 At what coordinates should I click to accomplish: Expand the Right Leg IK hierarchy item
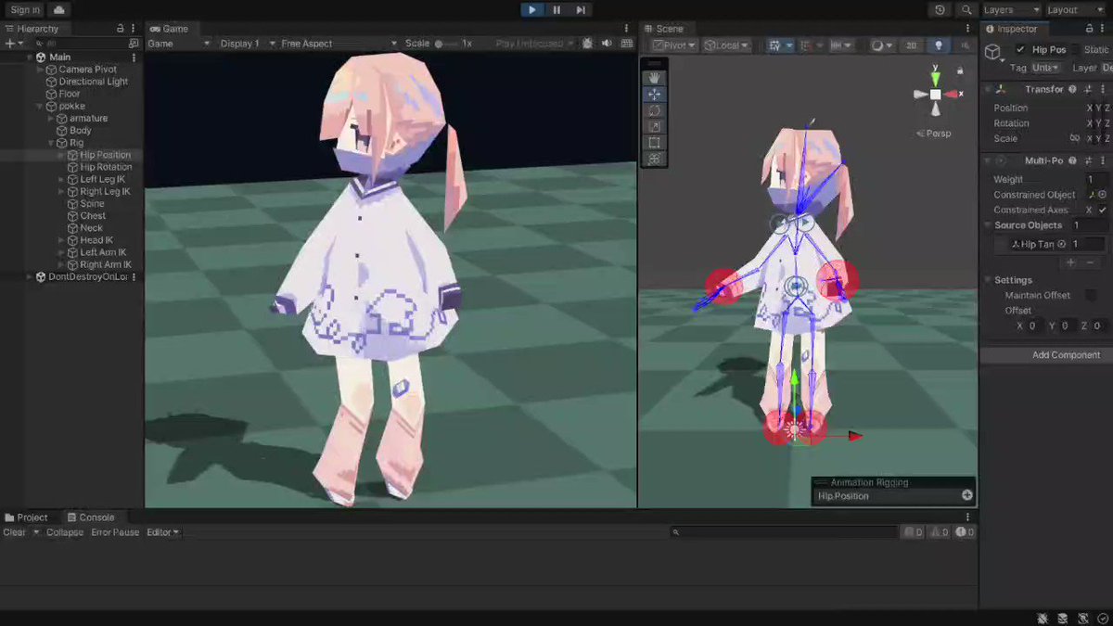60,191
